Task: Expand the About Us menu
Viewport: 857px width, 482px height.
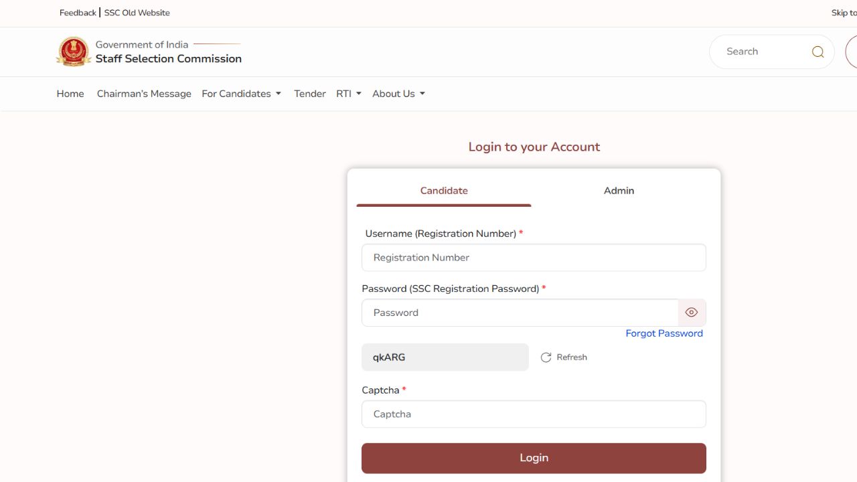Action: point(398,94)
